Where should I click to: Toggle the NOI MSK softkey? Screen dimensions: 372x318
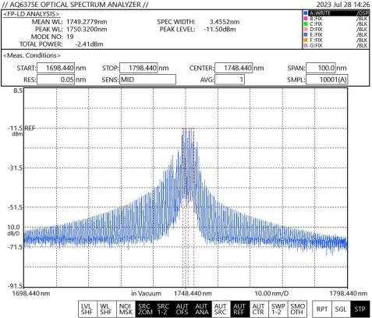coord(126,309)
